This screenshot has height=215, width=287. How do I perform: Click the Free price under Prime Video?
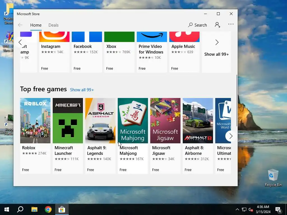(142, 69)
